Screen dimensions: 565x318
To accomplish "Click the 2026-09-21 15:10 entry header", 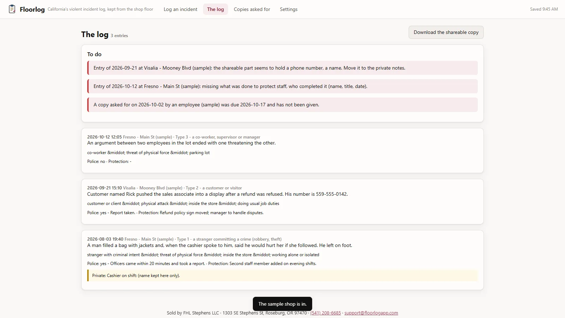I will click(x=165, y=188).
